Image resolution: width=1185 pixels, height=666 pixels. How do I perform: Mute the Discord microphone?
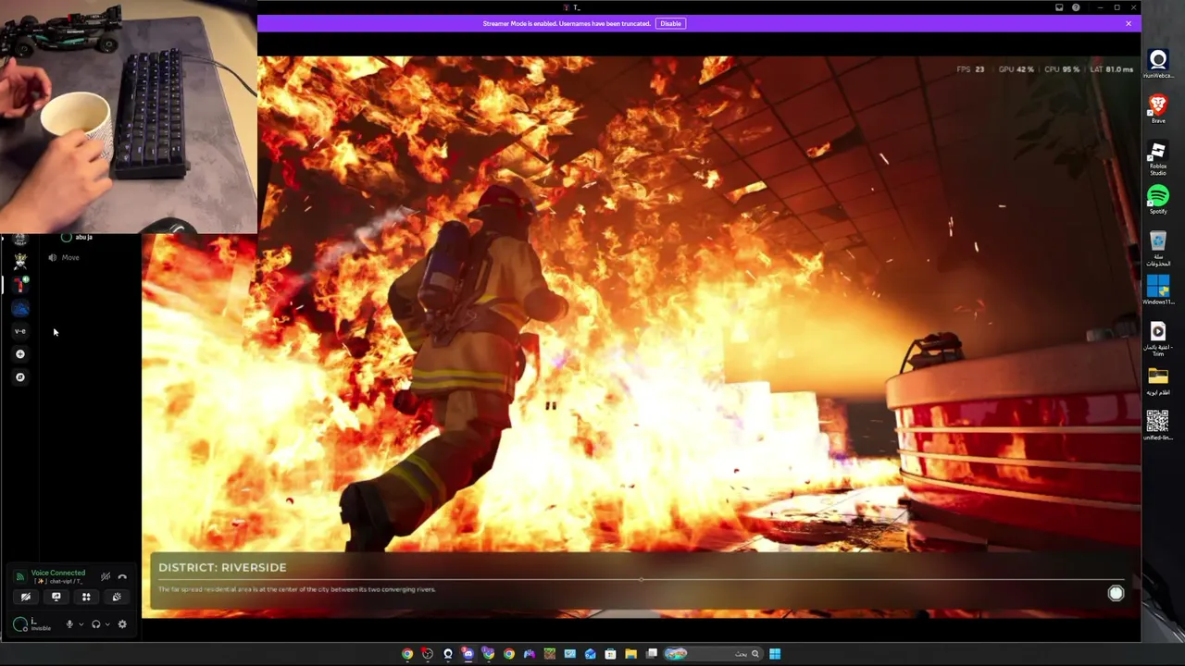69,624
